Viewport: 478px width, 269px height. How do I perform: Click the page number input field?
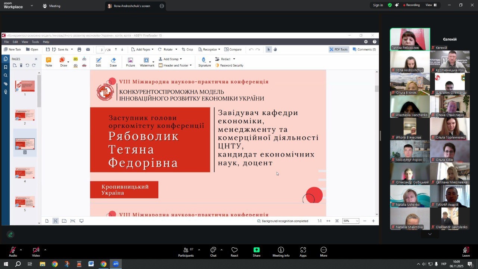click(100, 49)
